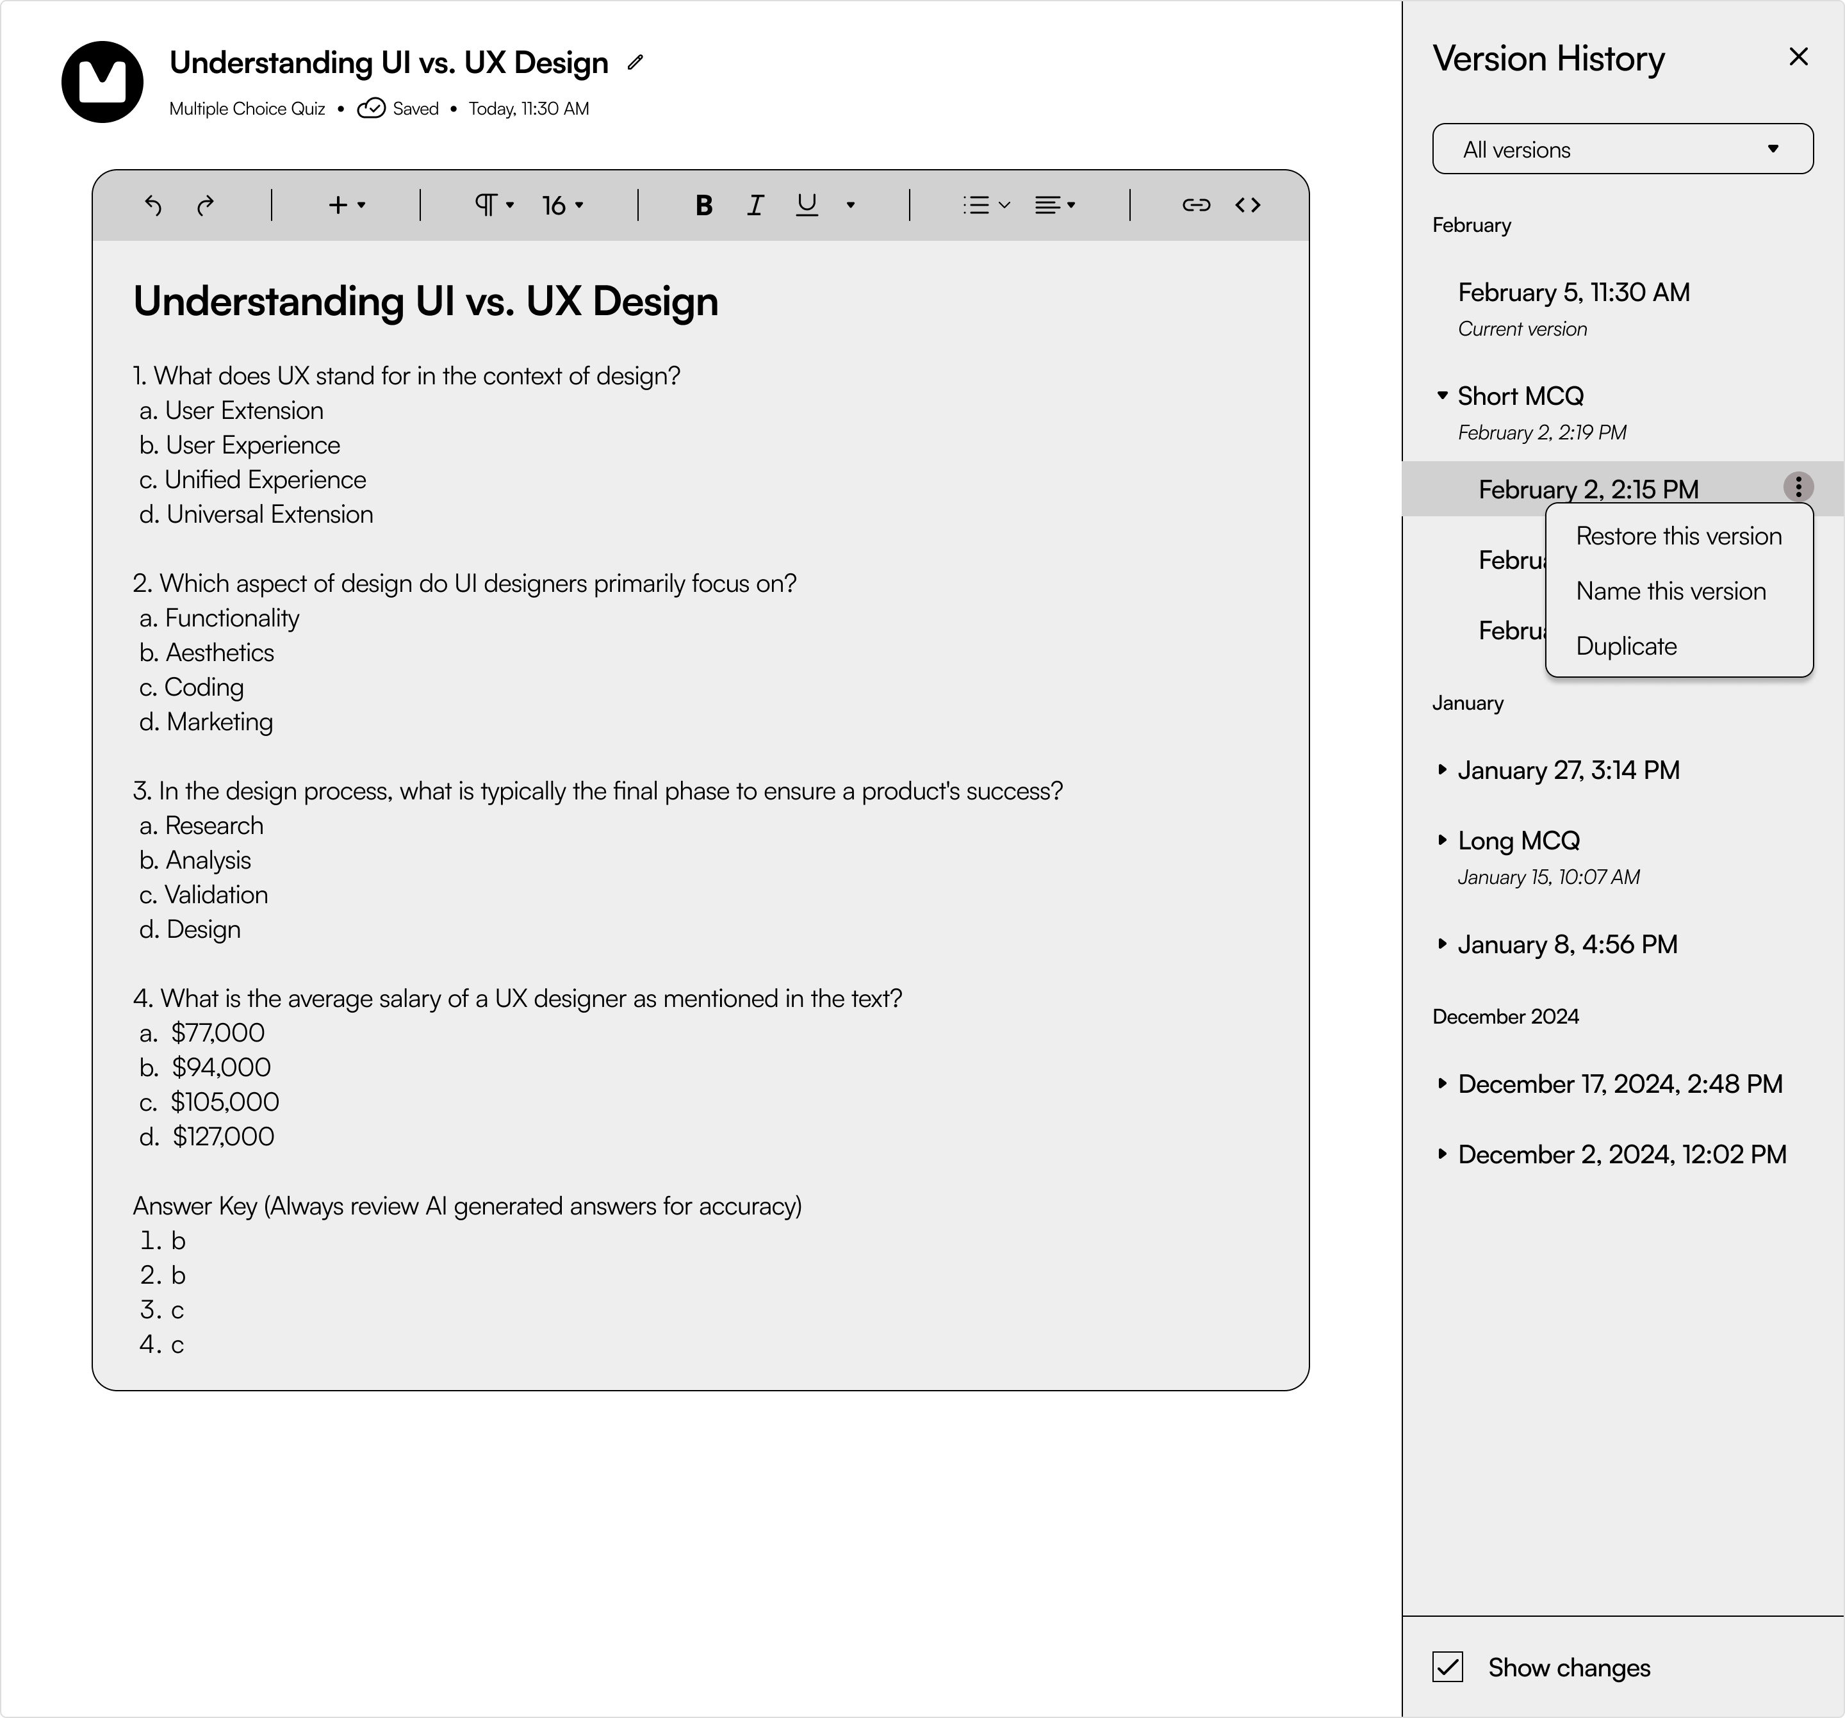The height and width of the screenshot is (1718, 1845).
Task: Expand the January 27, 3:14 PM version
Action: click(1442, 769)
